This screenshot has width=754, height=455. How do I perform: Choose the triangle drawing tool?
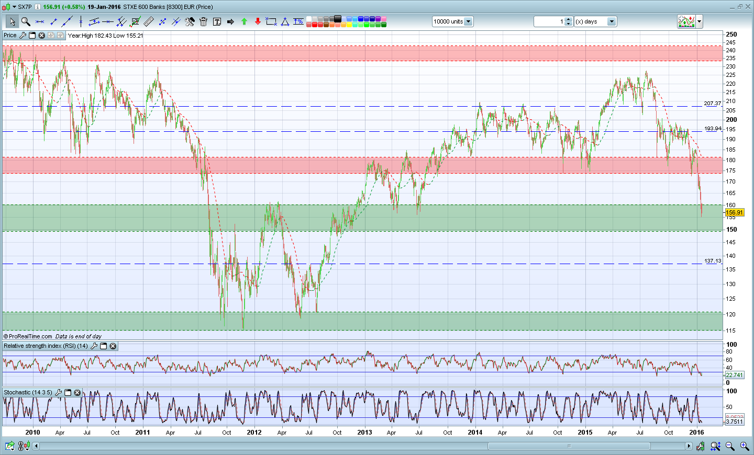click(285, 21)
